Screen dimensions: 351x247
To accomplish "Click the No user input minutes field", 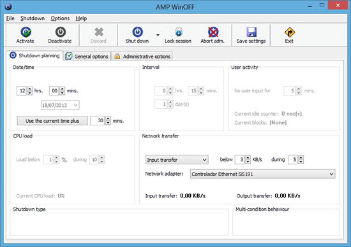I will pos(290,90).
